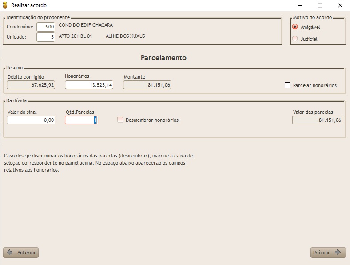Click the Débito corrigido value field

[31, 85]
